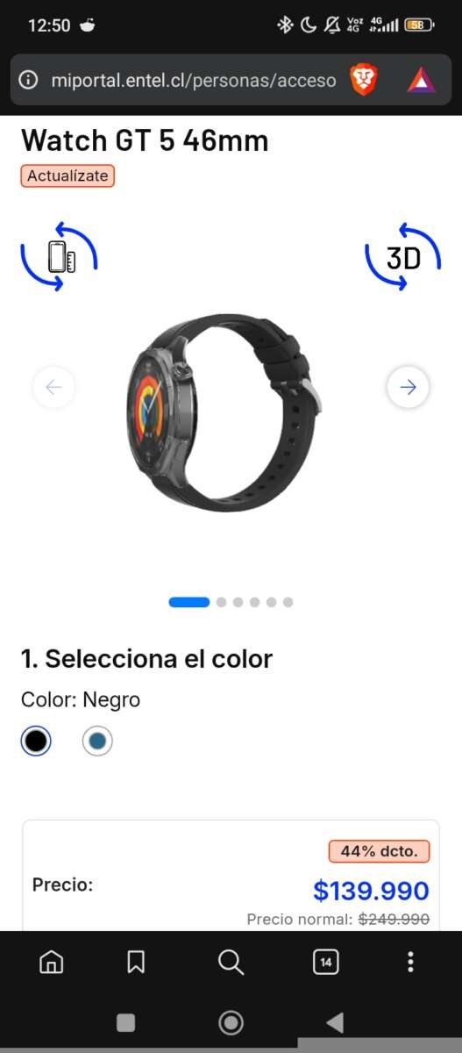462x1053 pixels.
Task: Tap the browser search icon
Action: (x=231, y=963)
